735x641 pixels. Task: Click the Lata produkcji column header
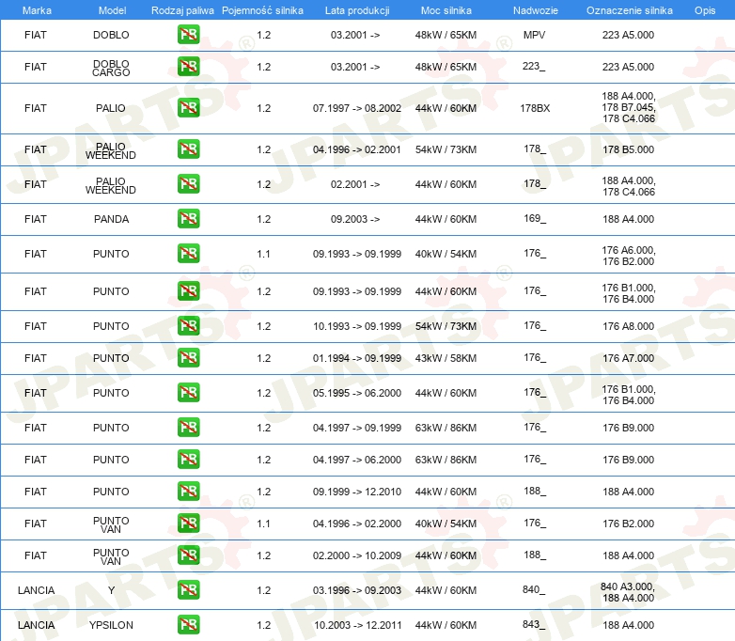pos(357,10)
